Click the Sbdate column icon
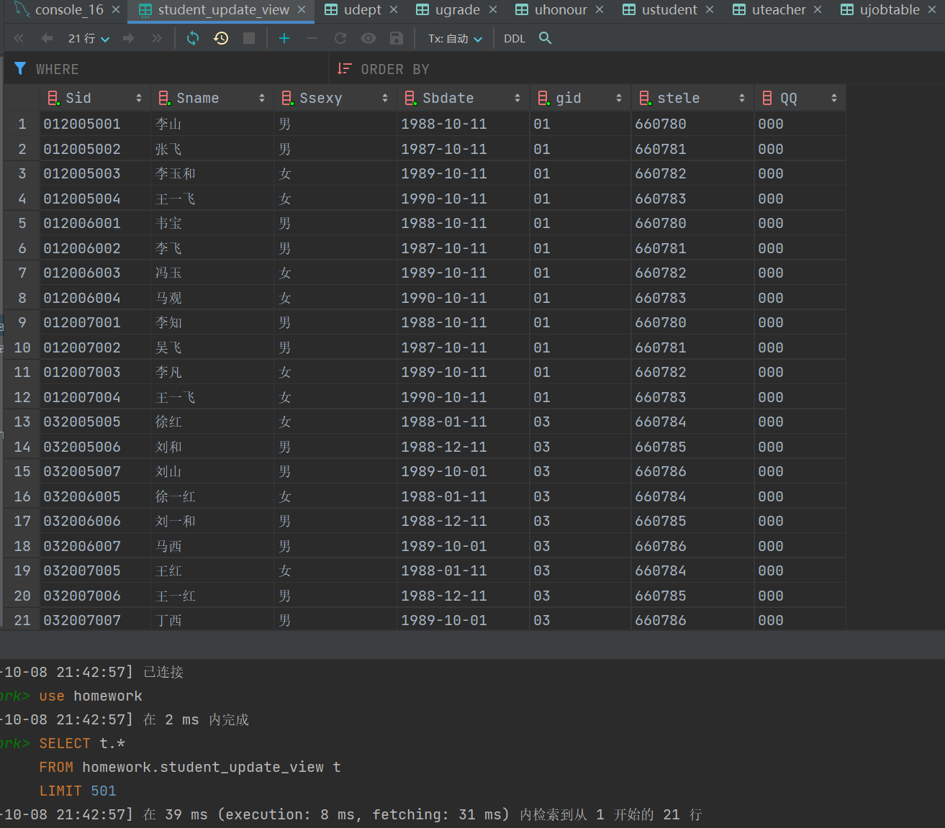 click(x=410, y=98)
